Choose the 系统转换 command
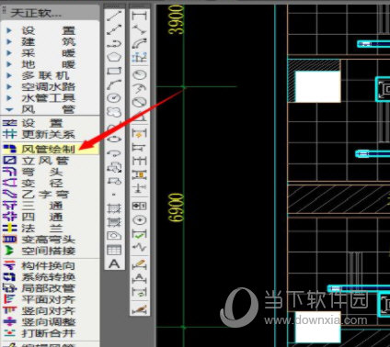 [50, 277]
